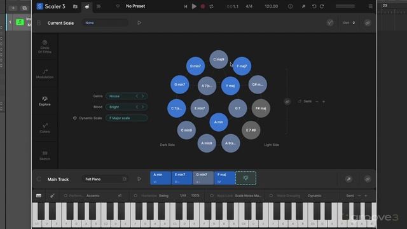Redo the last action
The width and height of the screenshot is (407, 229).
pyautogui.click(x=322, y=6)
